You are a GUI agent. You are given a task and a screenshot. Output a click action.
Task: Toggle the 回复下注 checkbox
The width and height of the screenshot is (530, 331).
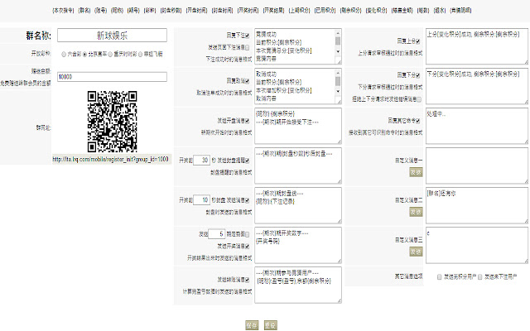[248, 36]
